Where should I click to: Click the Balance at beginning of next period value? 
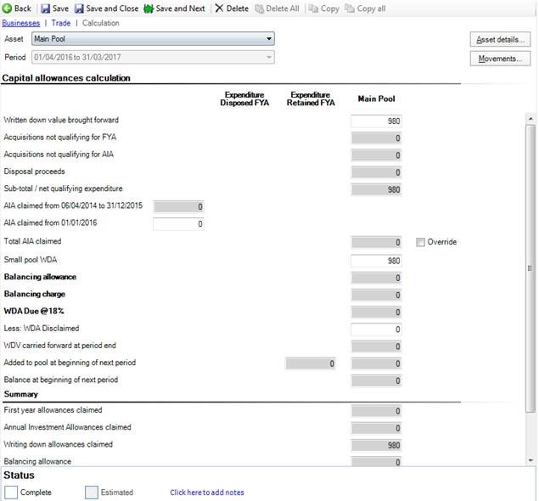click(376, 381)
